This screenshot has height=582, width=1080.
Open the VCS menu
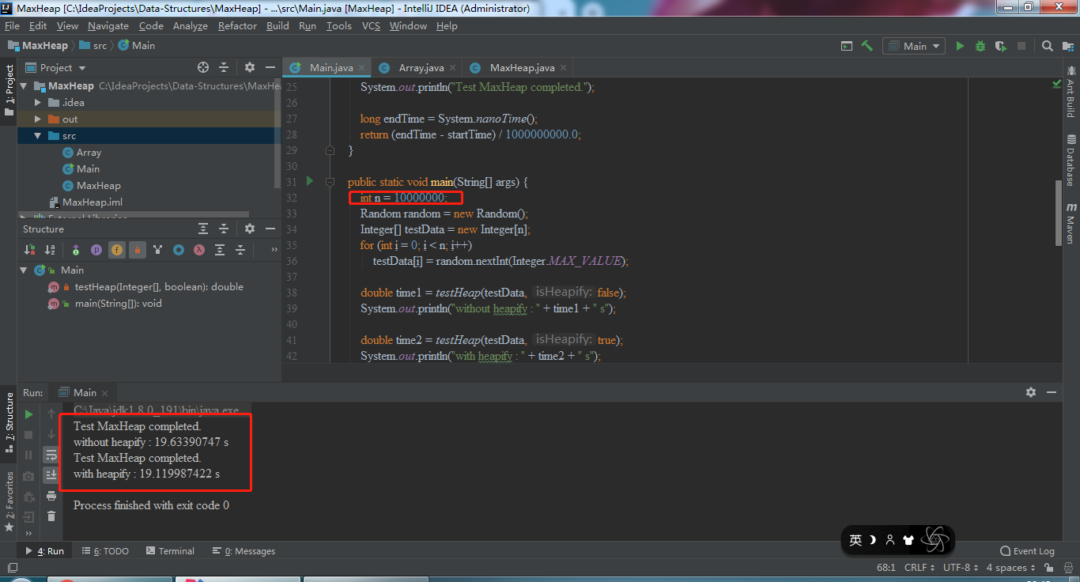[x=371, y=26]
